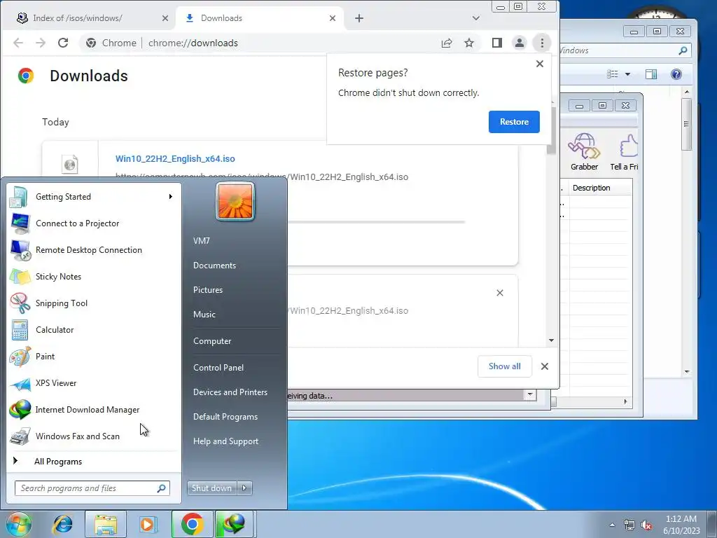This screenshot has height=538, width=717.
Task: Click the user account picture in Start menu
Action: 235,201
